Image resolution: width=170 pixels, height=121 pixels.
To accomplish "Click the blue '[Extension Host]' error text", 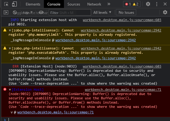I will (x=27, y=90).
